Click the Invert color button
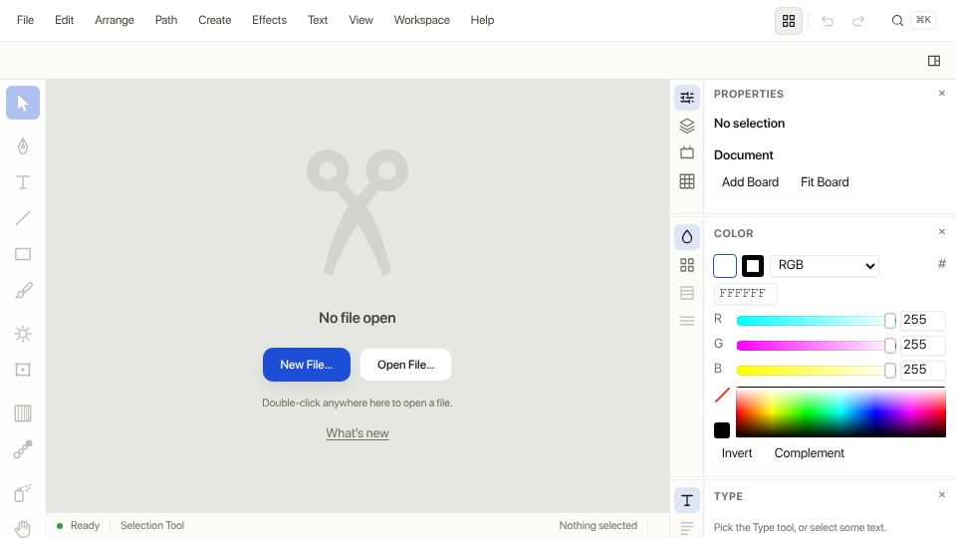The width and height of the screenshot is (956, 538). coord(737,453)
